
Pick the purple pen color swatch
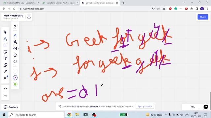click(x=15, y=78)
